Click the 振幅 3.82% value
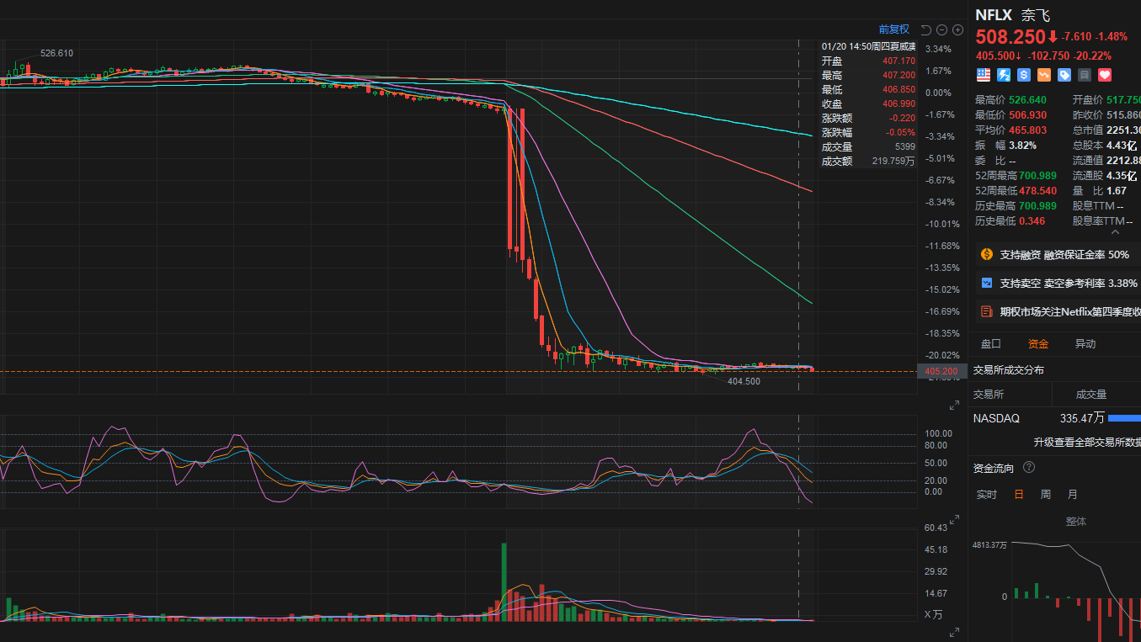This screenshot has width=1141, height=642. [x=1022, y=145]
